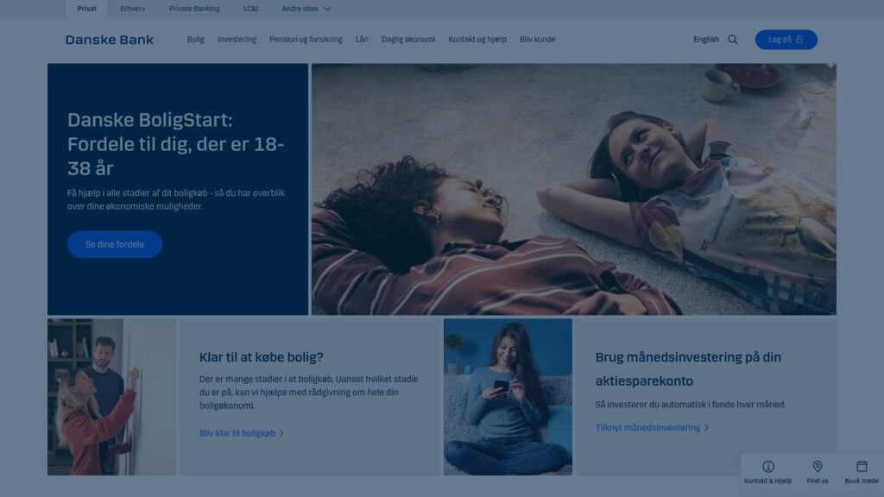This screenshot has height=497, width=884.
Task: Open the Bolig menu
Action: pyautogui.click(x=196, y=40)
